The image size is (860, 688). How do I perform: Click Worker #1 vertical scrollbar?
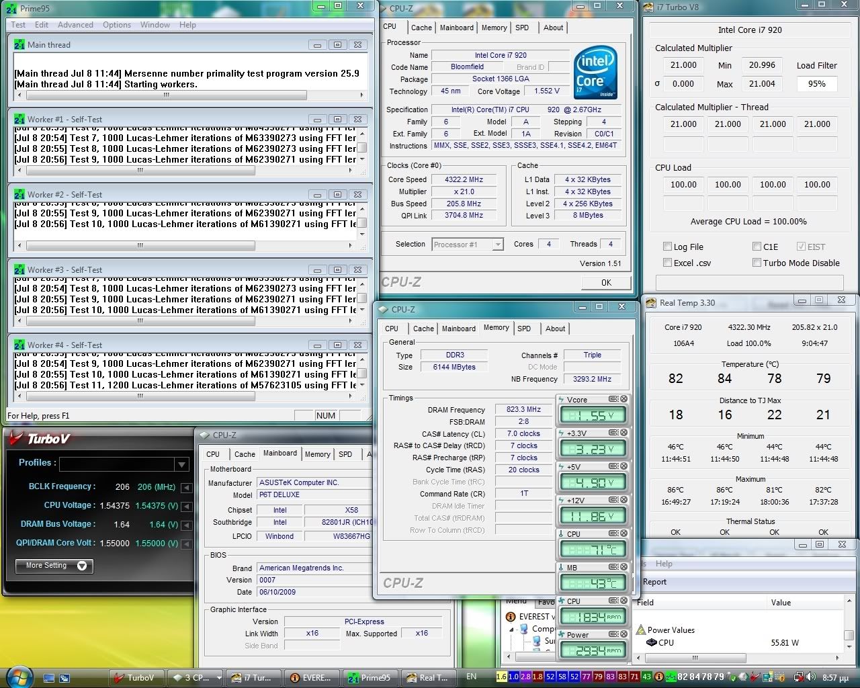[362, 147]
